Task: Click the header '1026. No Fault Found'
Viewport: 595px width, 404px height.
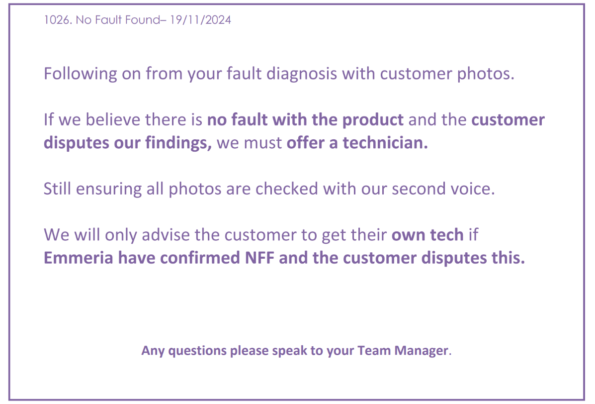Action: [102, 20]
